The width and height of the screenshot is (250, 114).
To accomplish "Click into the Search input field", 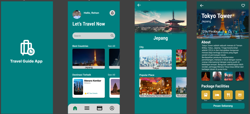I will 91,36.
